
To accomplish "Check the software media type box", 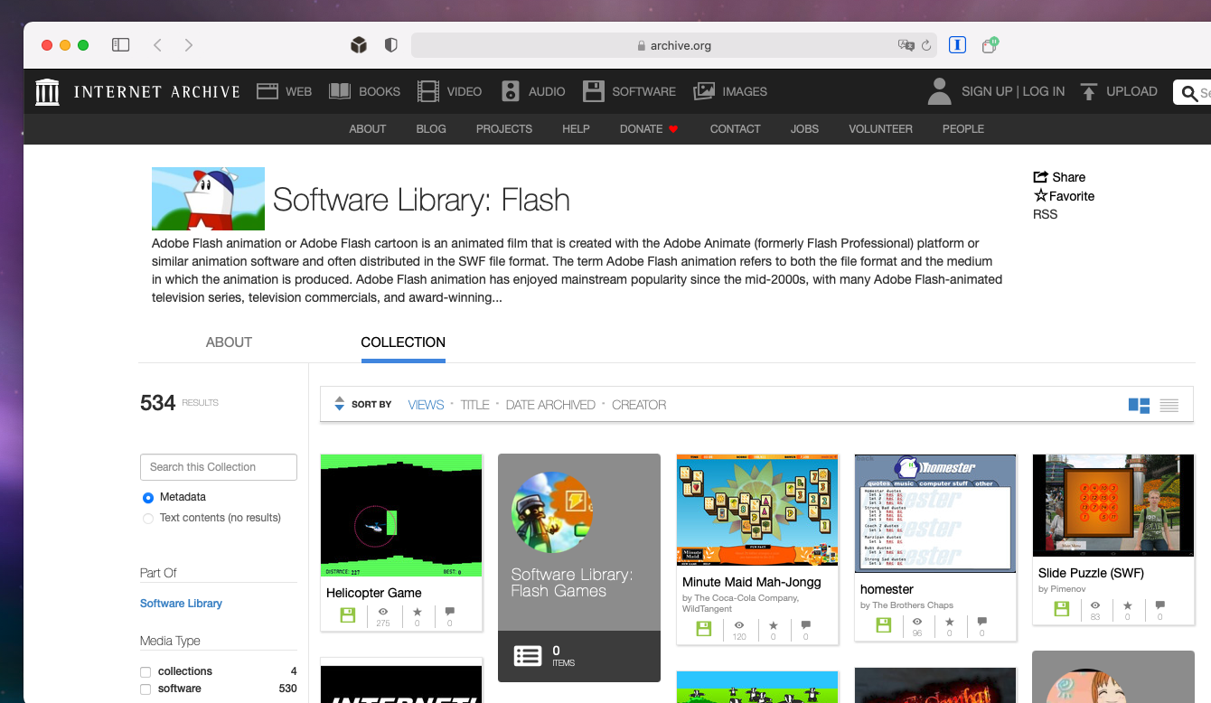I will click(x=146, y=689).
